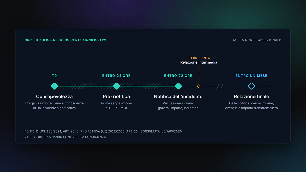Click the hatched segment between T0 and 24 ore
306x172 pixels.
coord(85,86)
